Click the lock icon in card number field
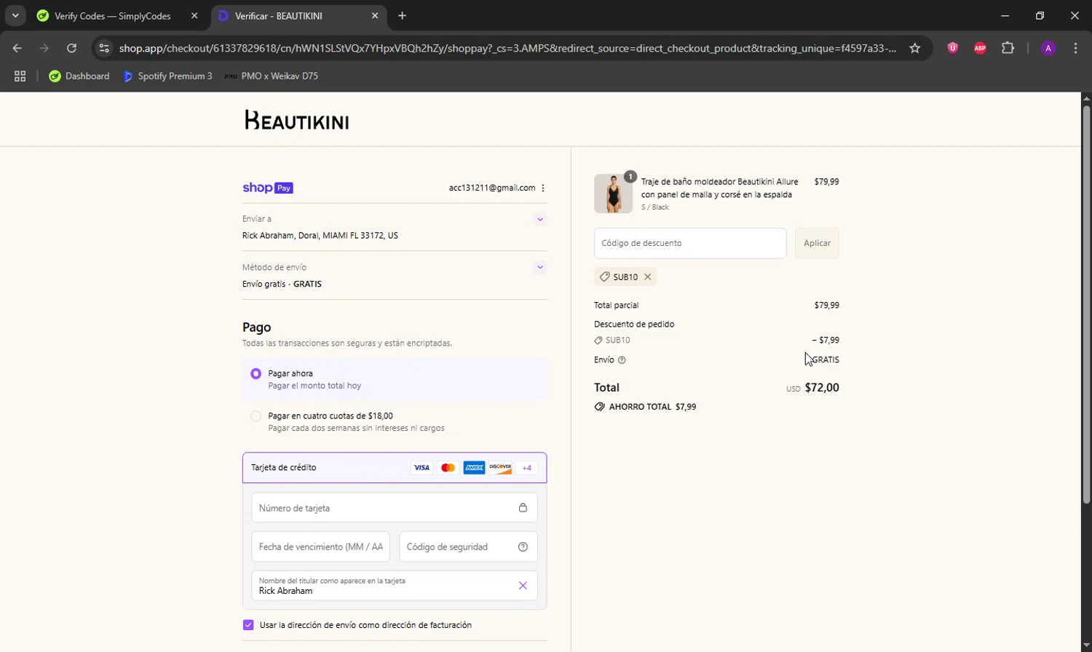Screen dimensions: 1092x652 pyautogui.click(x=523, y=508)
